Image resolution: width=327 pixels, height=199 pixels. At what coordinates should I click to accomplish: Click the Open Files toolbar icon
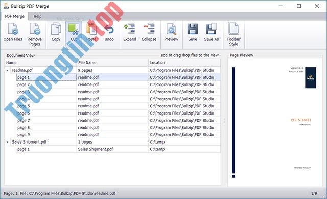coord(13,29)
